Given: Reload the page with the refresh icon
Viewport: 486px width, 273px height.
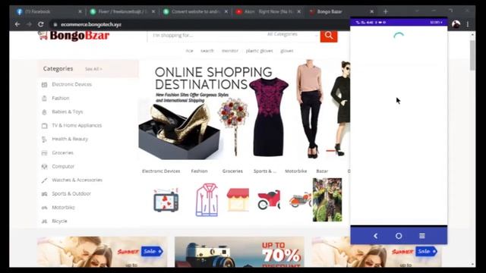Looking at the screenshot, I should 40,24.
